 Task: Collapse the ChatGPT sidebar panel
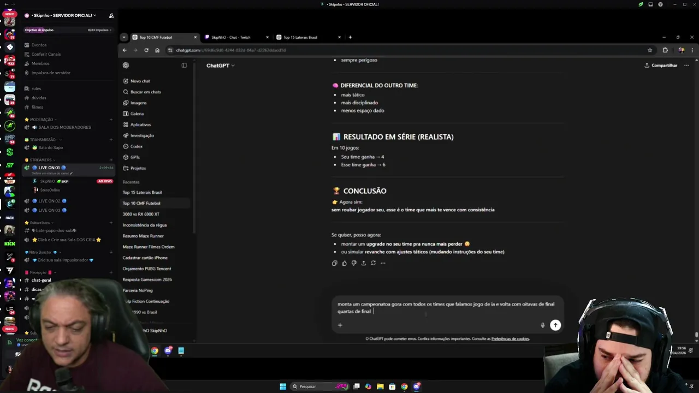click(184, 65)
